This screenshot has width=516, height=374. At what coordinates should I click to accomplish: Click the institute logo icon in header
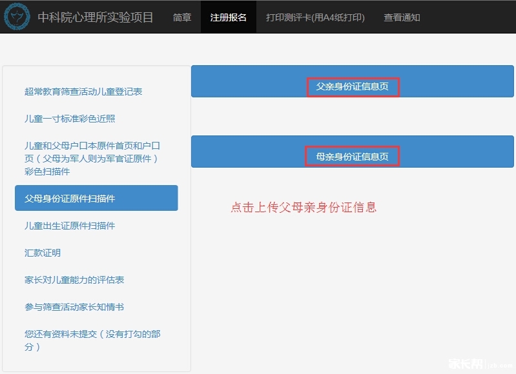17,17
